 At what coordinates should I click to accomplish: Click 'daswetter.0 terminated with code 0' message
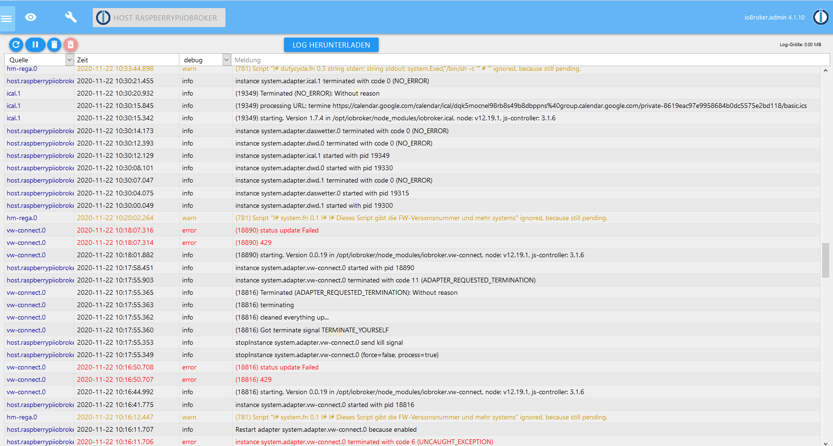(342, 131)
